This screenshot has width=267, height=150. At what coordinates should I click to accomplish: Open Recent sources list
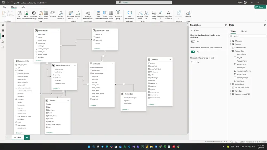(x=60, y=15)
